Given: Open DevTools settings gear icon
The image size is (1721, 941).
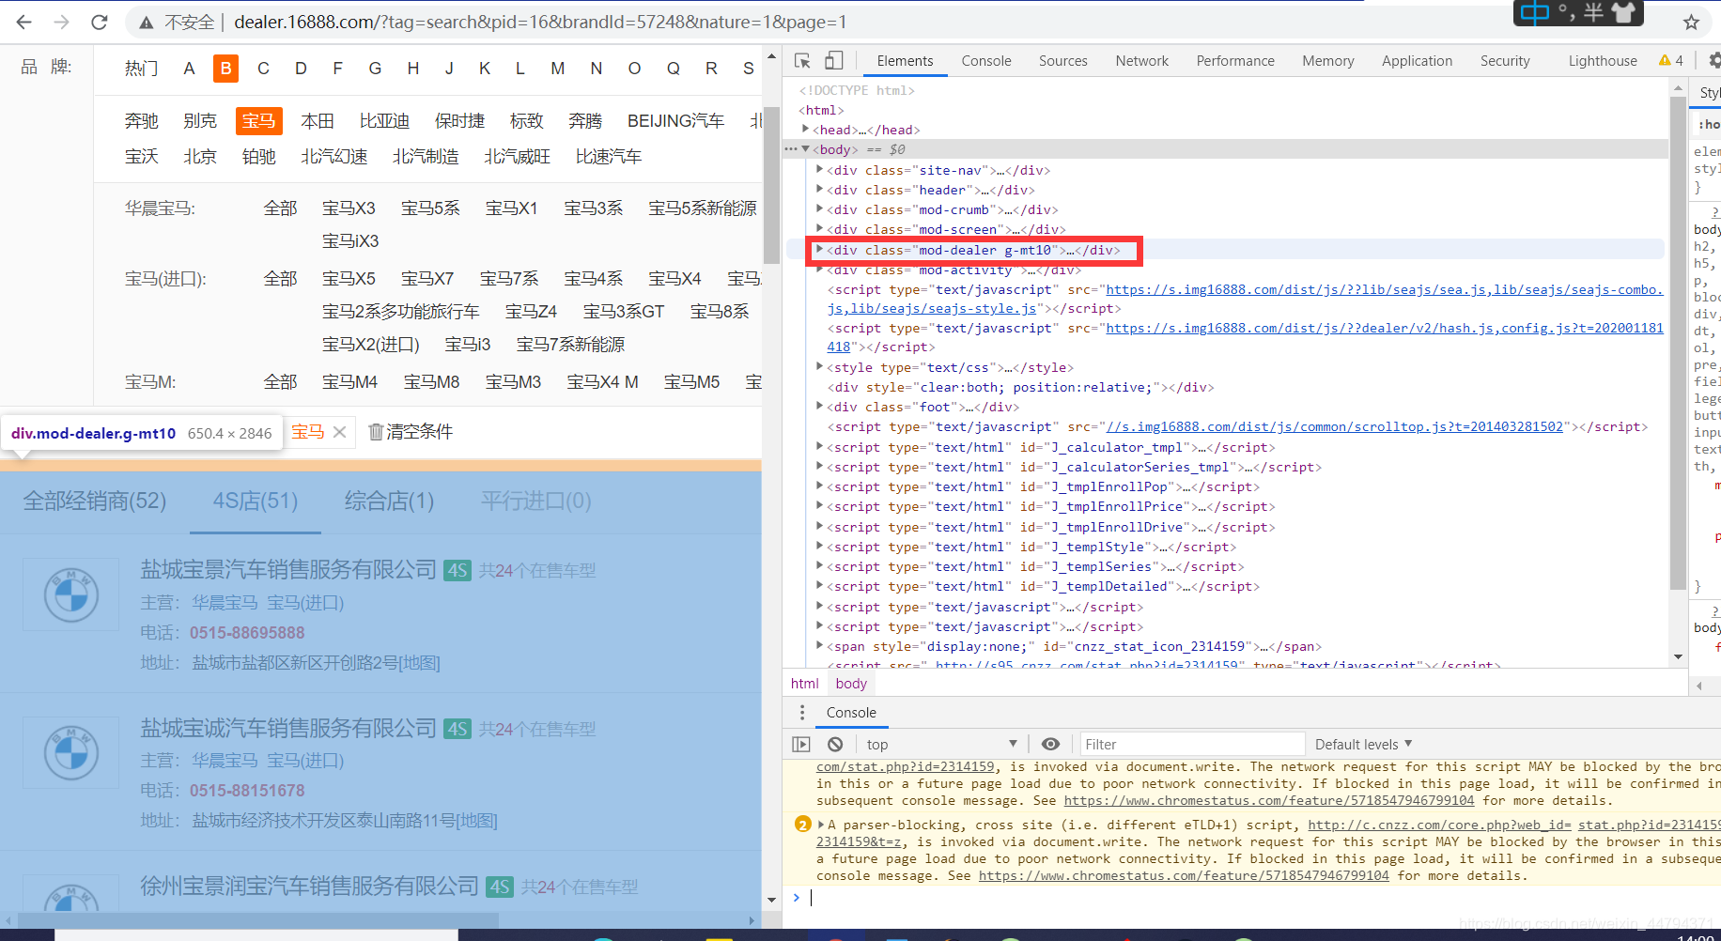Looking at the screenshot, I should 1713,60.
